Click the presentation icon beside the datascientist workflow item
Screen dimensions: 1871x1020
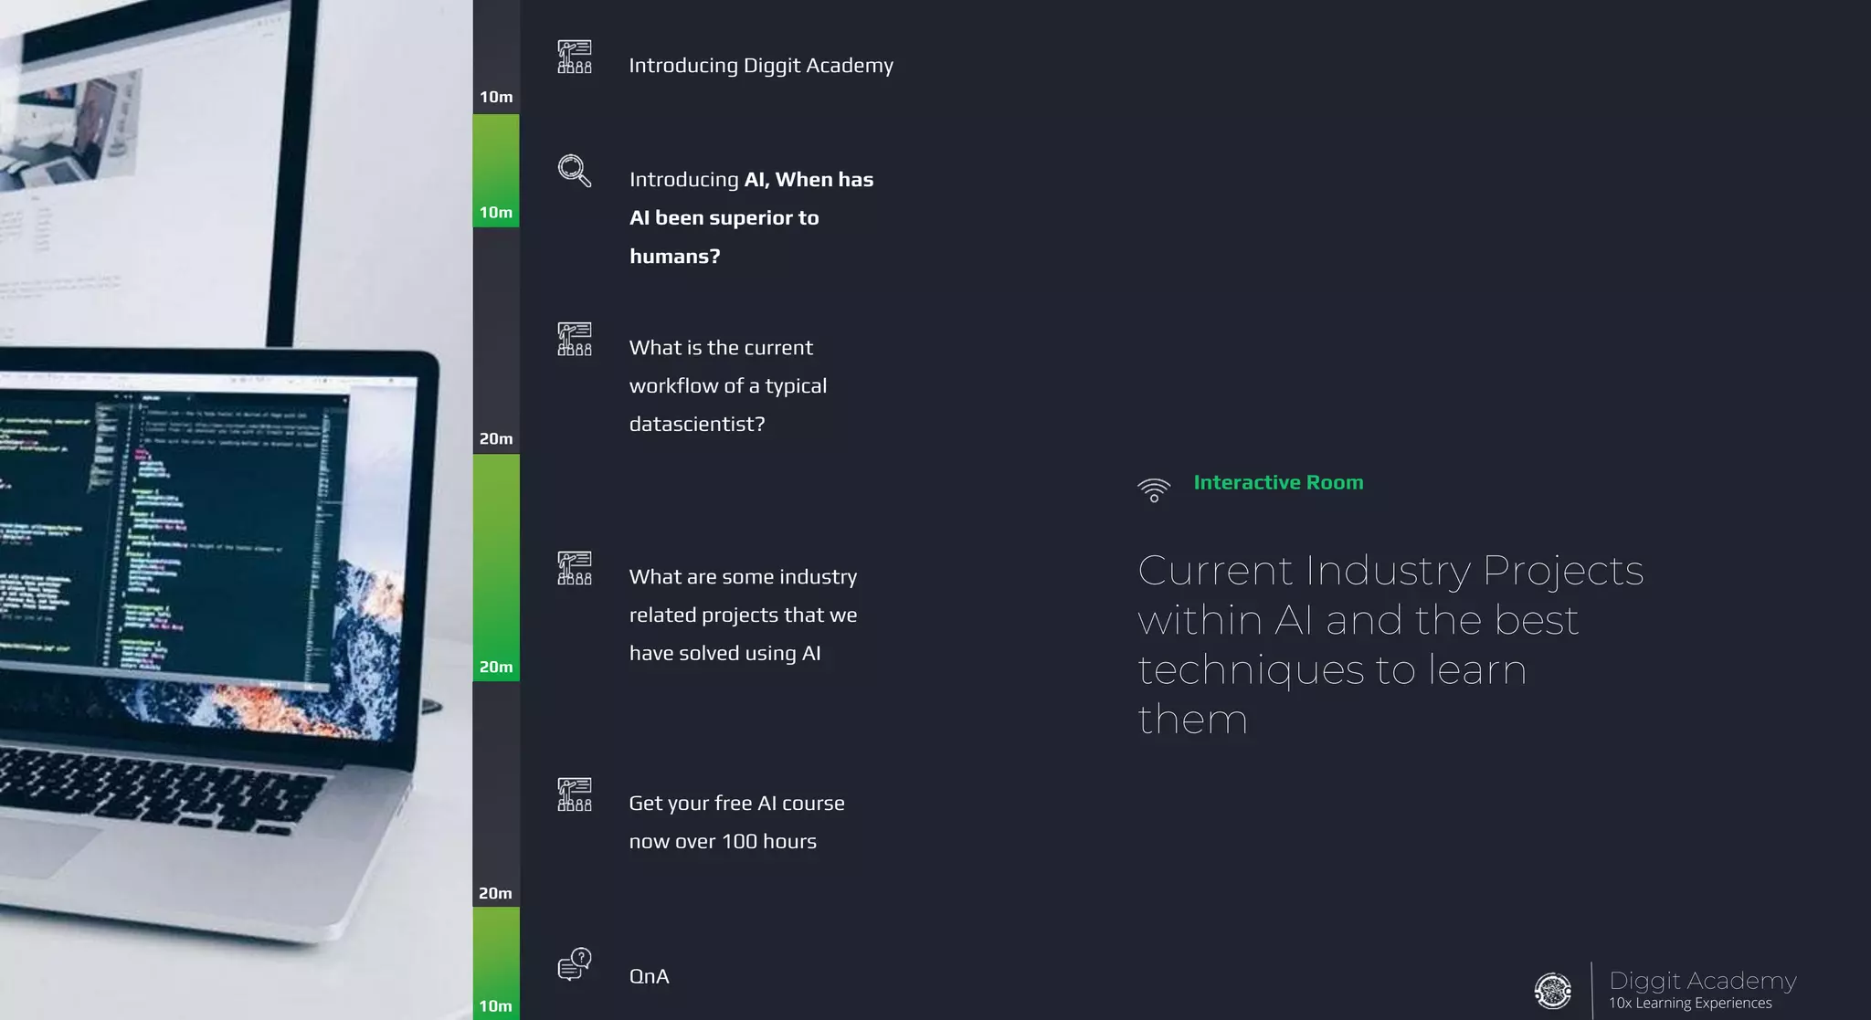[x=575, y=339]
